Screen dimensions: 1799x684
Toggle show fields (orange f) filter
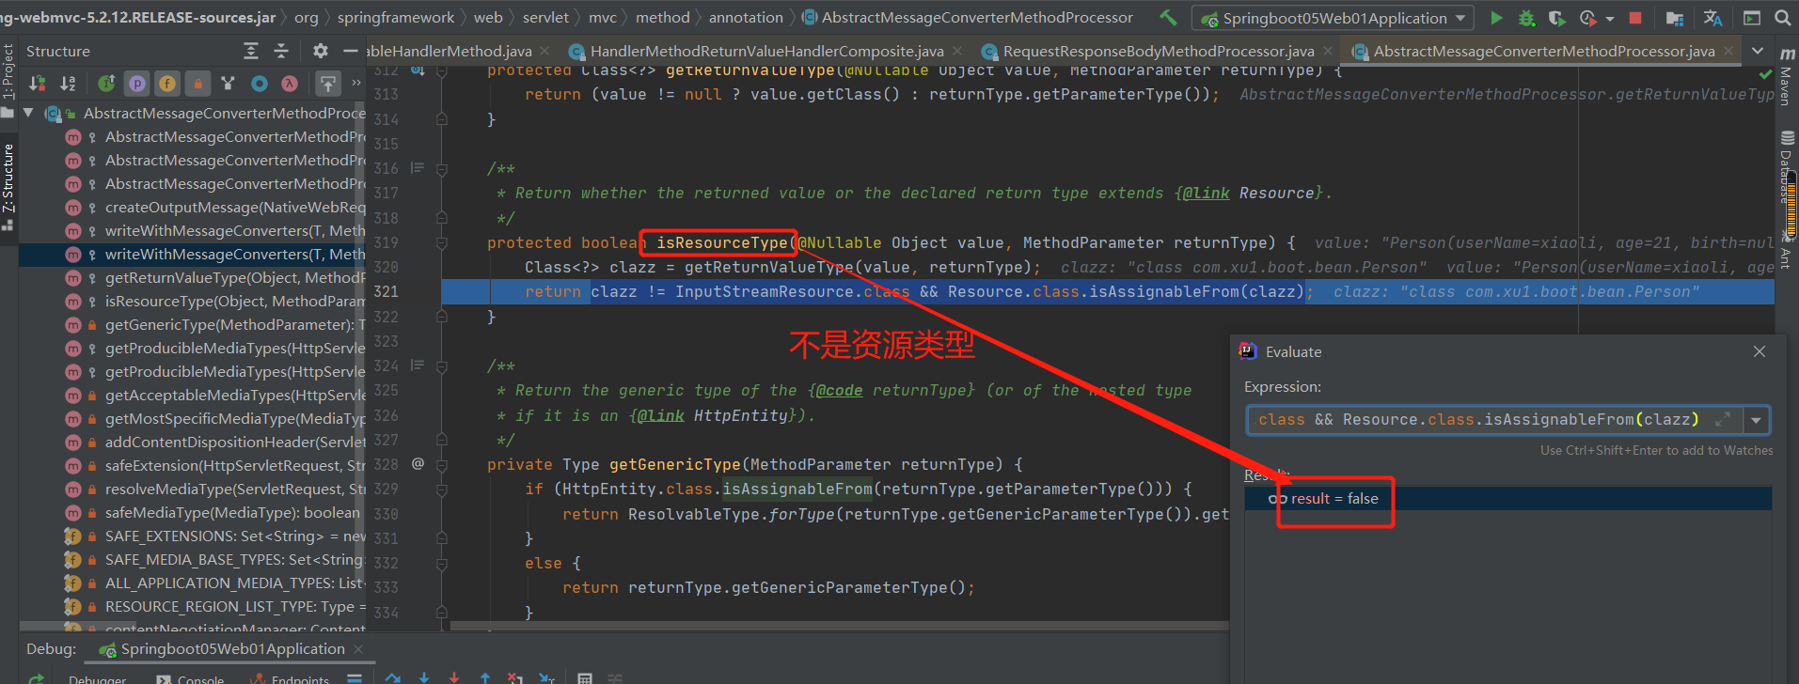(167, 84)
